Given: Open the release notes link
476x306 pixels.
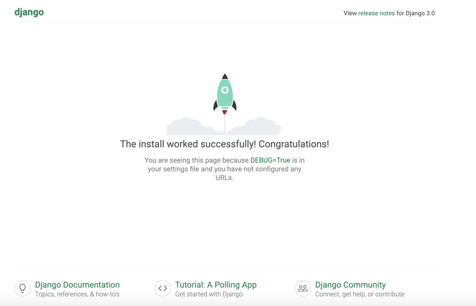Looking at the screenshot, I should (376, 13).
